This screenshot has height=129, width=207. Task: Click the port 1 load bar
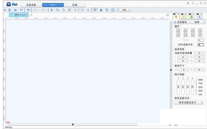pyautogui.click(x=178, y=87)
